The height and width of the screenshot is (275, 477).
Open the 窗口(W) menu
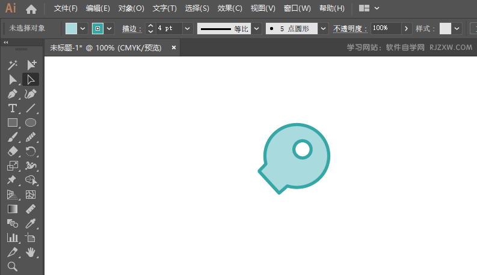tap(297, 8)
